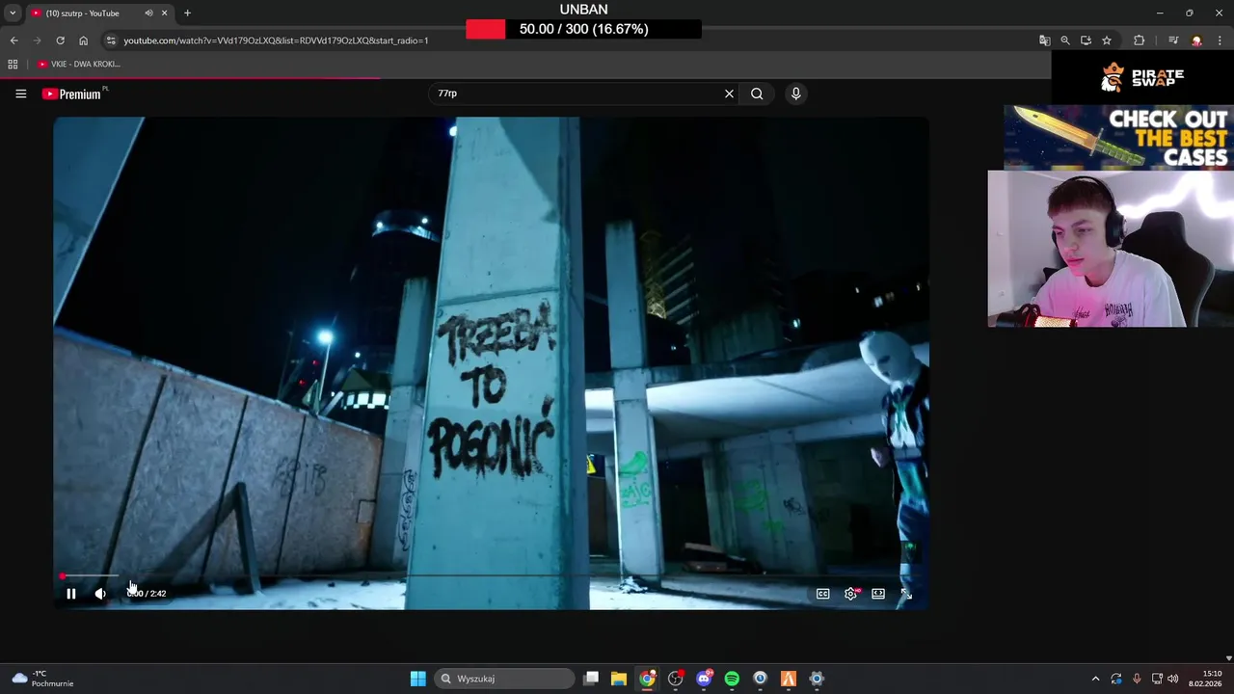This screenshot has height=694, width=1234.
Task: Open OBS Studio from taskbar
Action: click(675, 679)
